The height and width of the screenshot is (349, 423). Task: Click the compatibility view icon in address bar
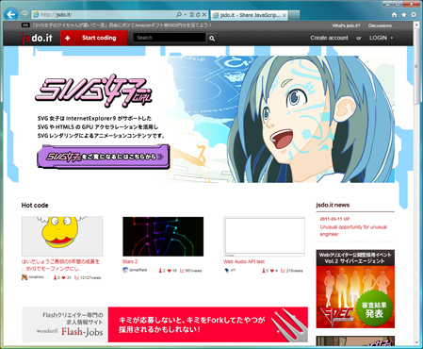tap(191, 14)
